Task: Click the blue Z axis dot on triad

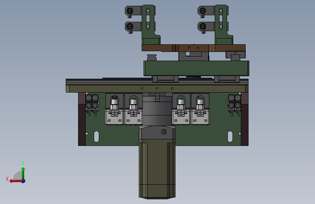Action: pos(24,181)
